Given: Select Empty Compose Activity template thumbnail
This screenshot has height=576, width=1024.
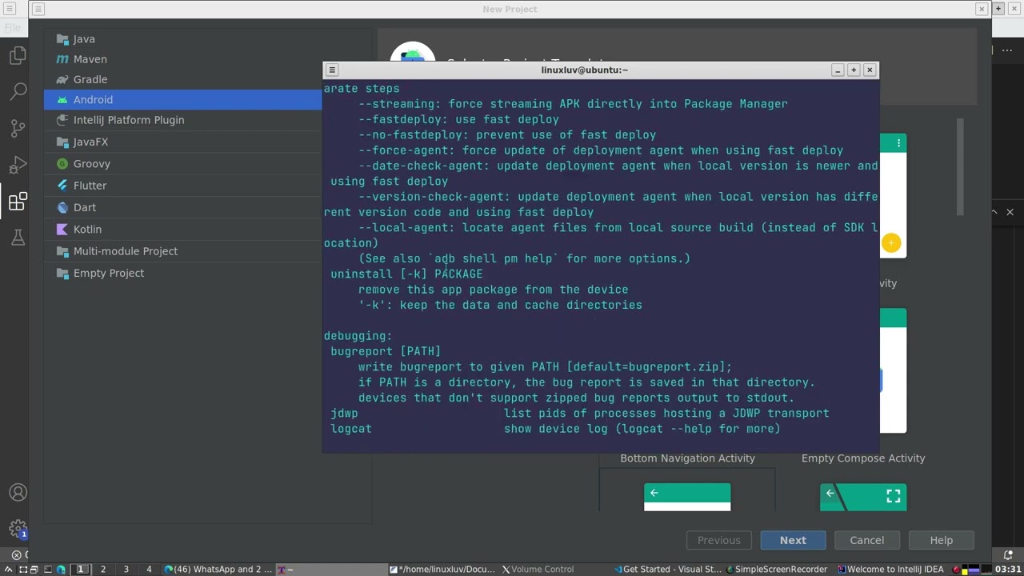Looking at the screenshot, I should [x=863, y=497].
